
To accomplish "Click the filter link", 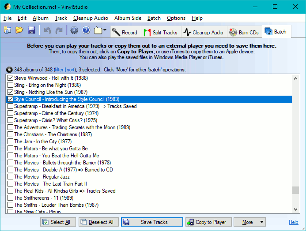I will point(59,70).
